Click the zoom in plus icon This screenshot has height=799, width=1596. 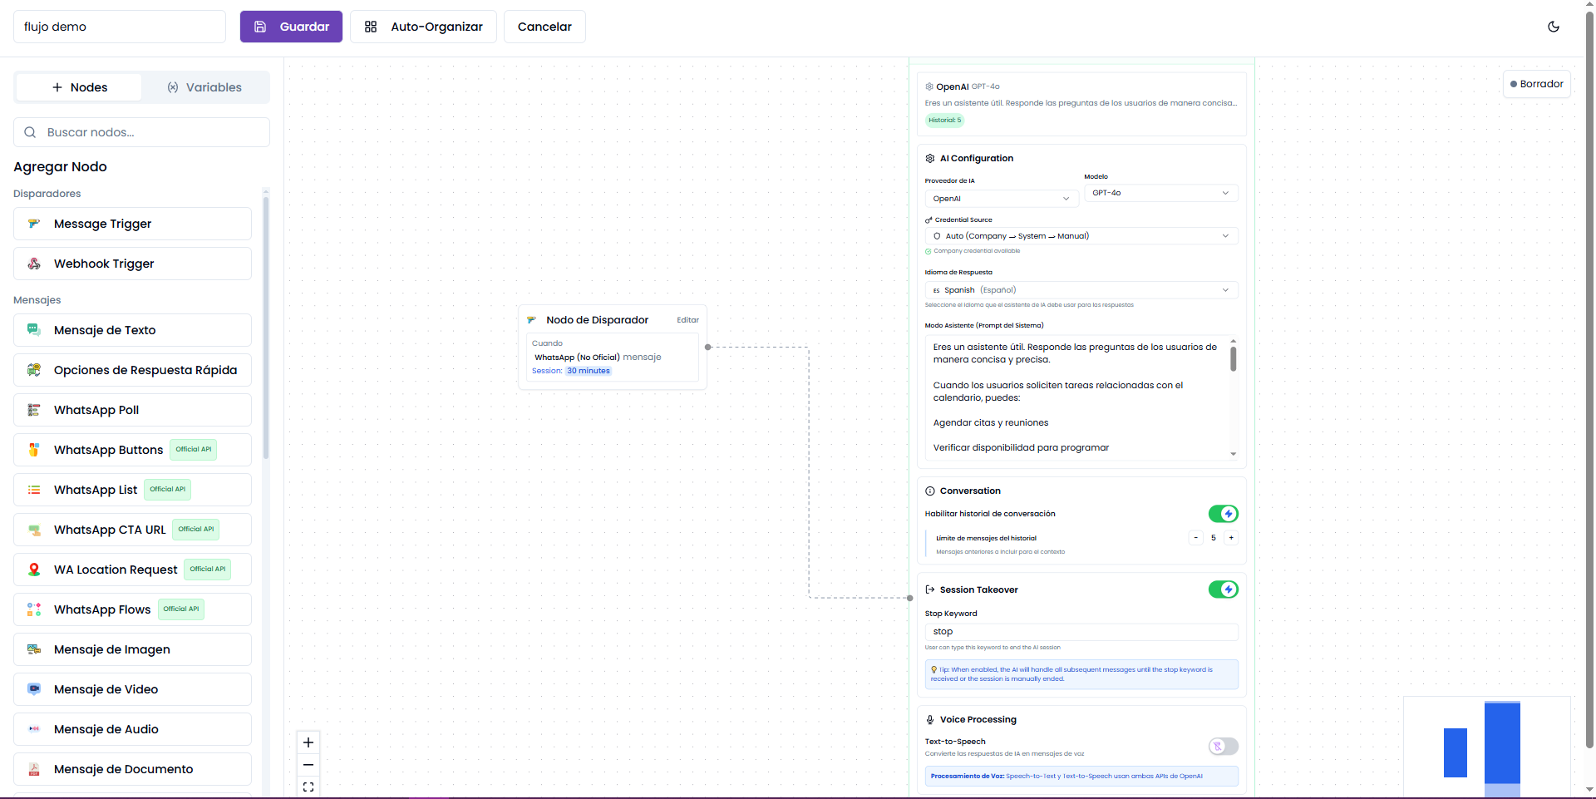pyautogui.click(x=308, y=742)
